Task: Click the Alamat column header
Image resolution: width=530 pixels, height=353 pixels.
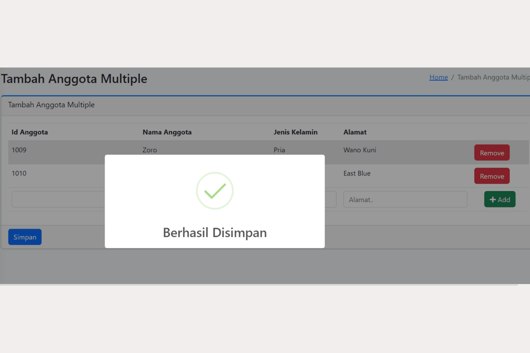Action: click(355, 132)
